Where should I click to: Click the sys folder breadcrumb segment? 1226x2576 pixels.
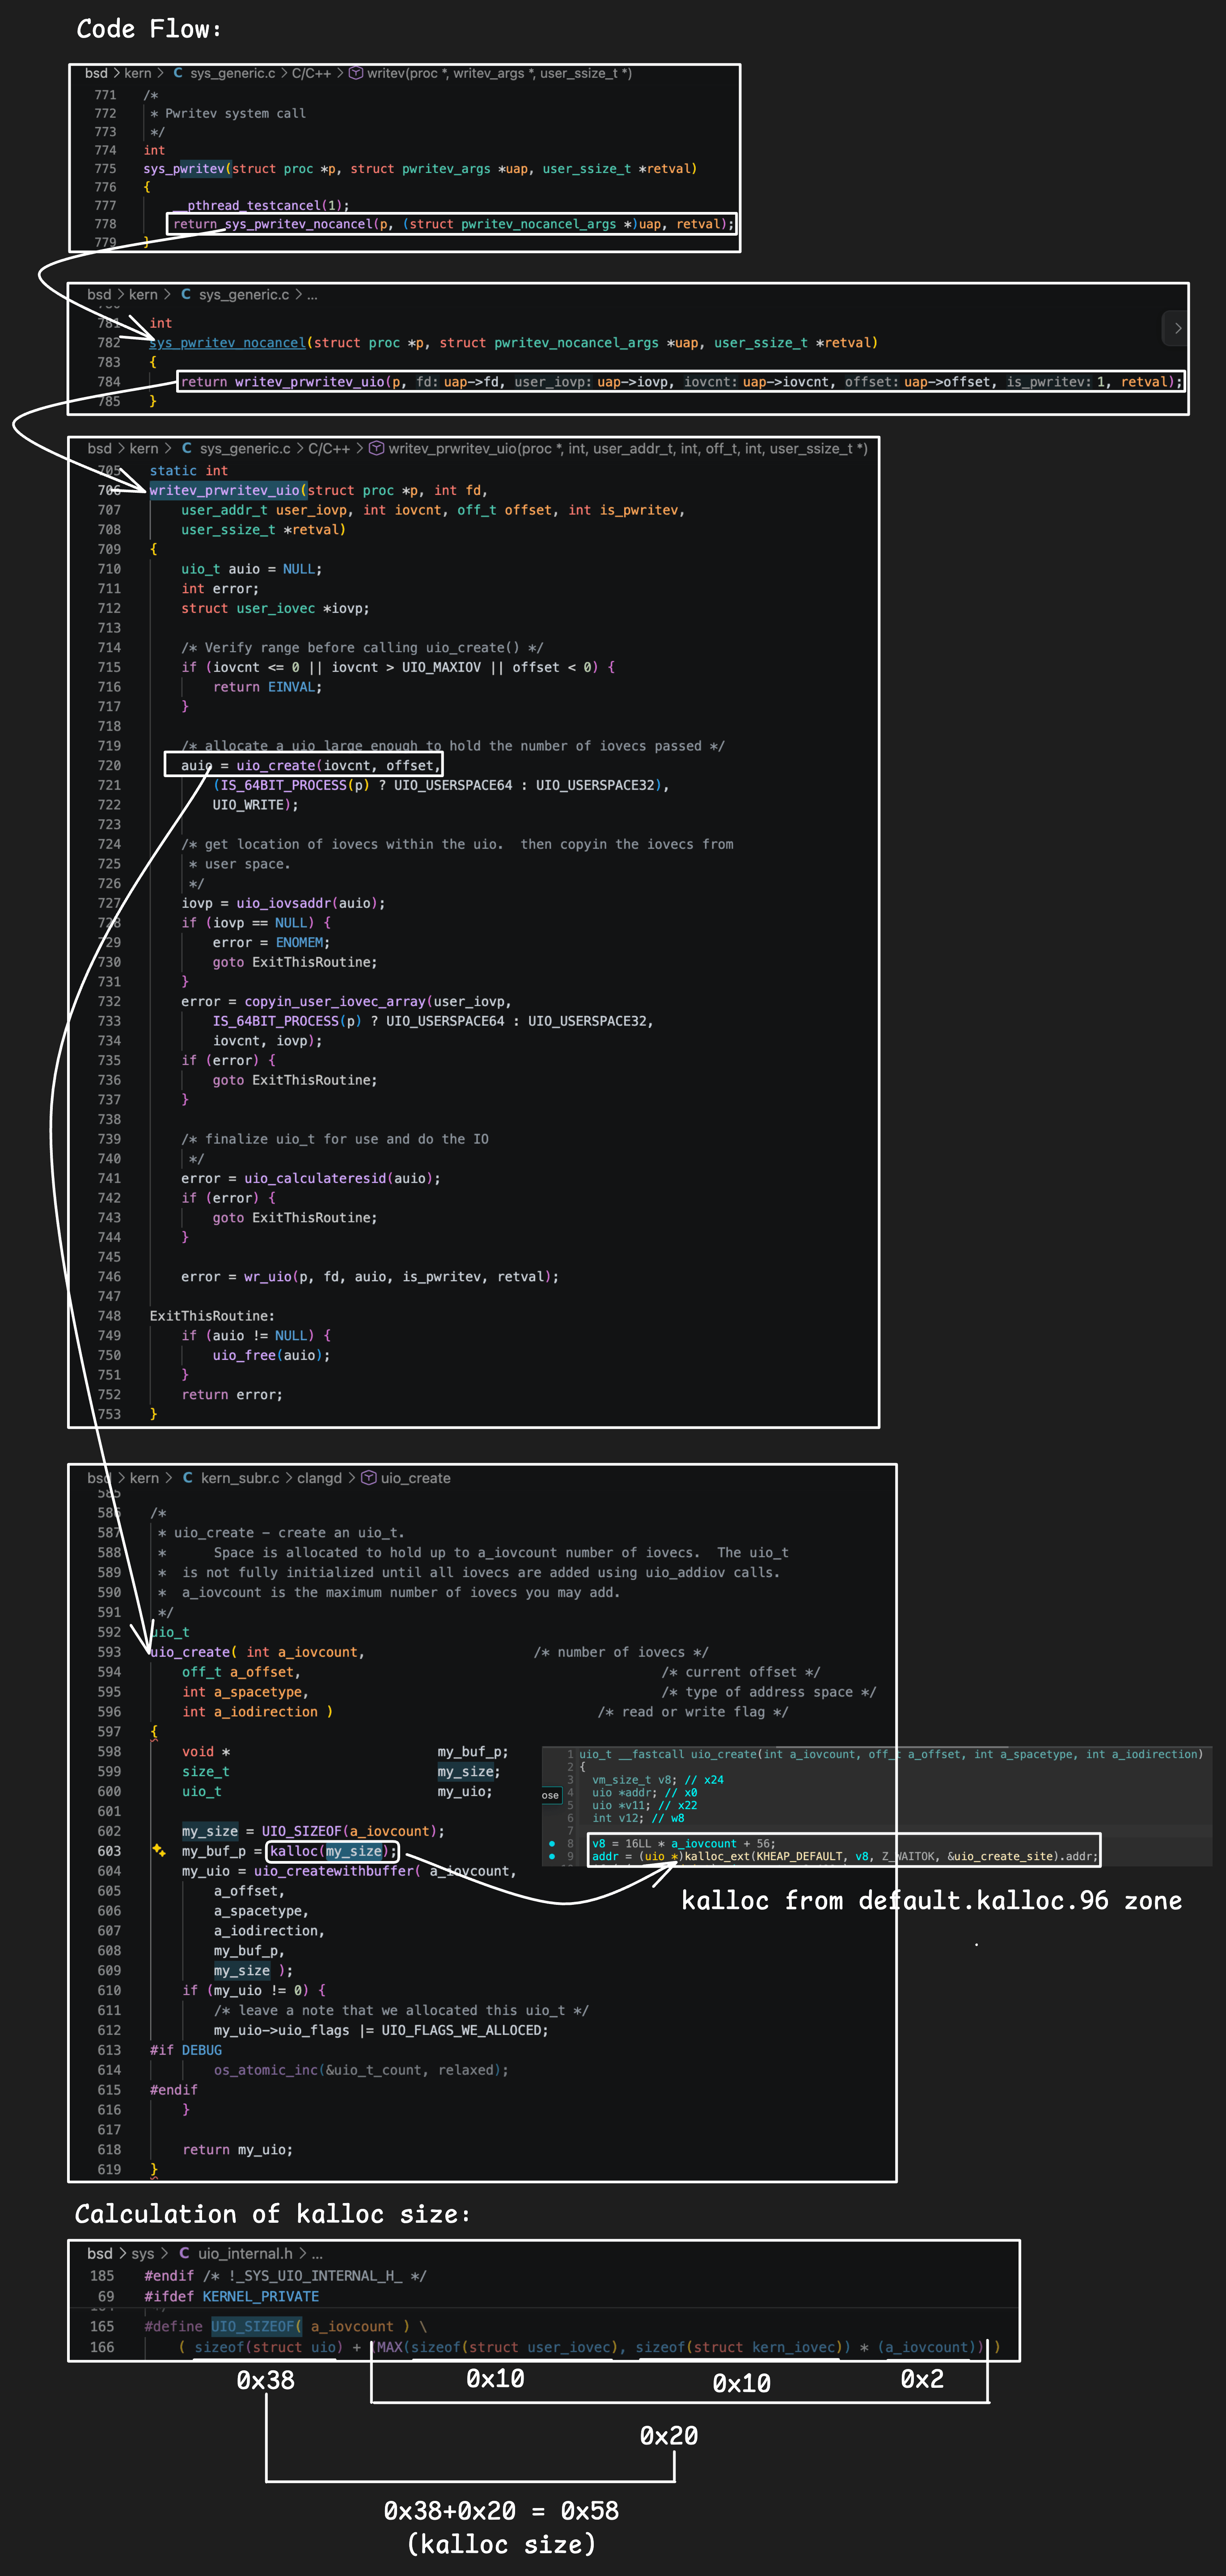[143, 2253]
